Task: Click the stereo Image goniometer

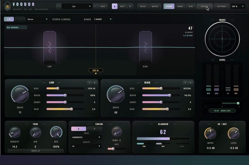Action: point(222,39)
